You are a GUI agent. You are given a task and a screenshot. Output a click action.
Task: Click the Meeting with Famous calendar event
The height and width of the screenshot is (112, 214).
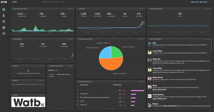[x=64, y=75]
